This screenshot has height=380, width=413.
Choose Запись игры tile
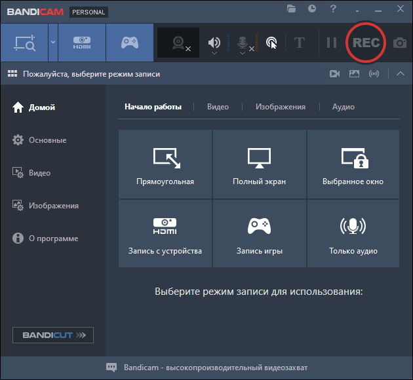pyautogui.click(x=260, y=233)
